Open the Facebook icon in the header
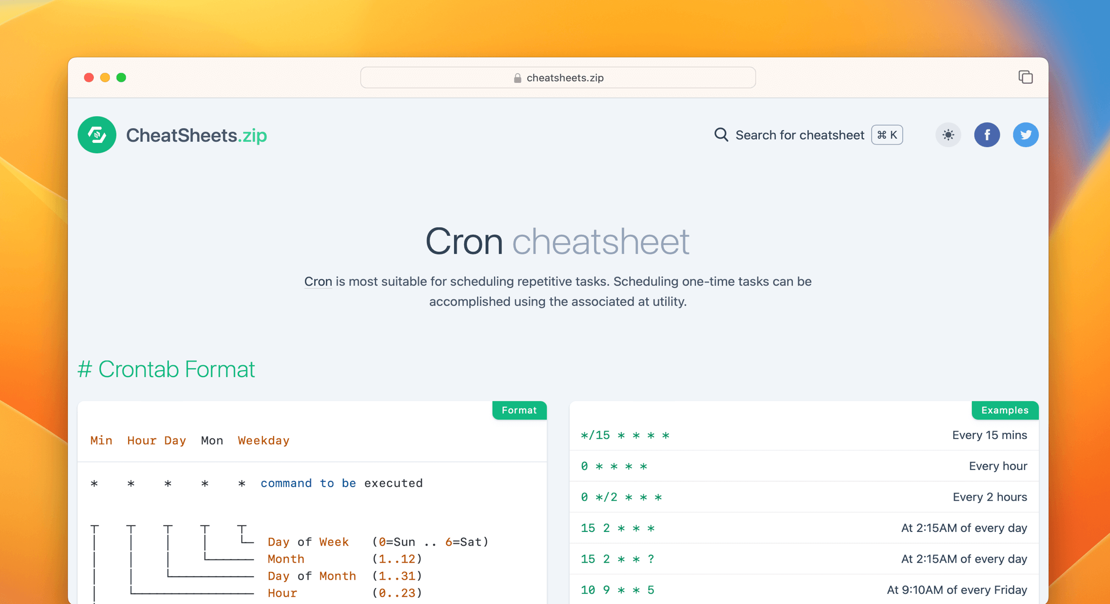Viewport: 1110px width, 604px height. [987, 135]
